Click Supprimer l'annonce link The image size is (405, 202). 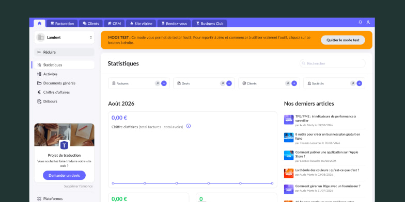(79, 187)
